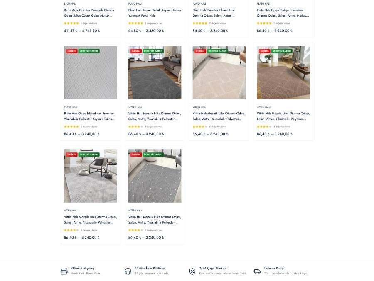Open Bafra Açık Gri Halı product link

[89, 12]
